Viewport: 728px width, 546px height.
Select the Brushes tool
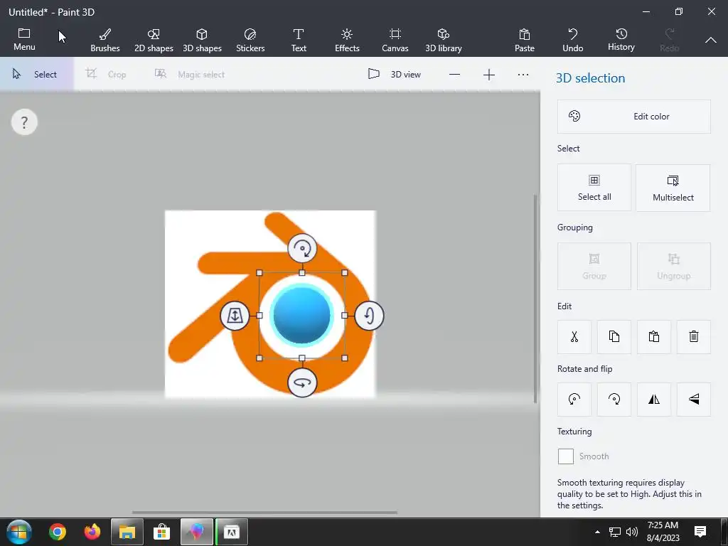105,40
